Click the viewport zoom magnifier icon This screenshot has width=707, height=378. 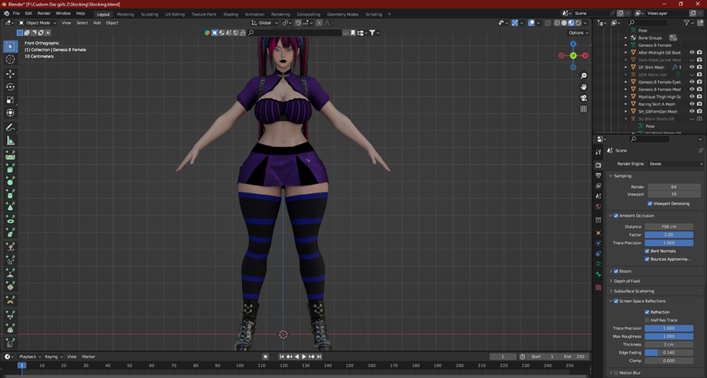coord(583,75)
